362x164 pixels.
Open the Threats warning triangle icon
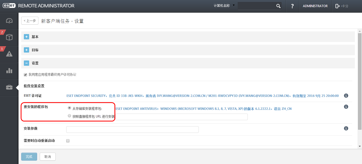click(x=9, y=54)
